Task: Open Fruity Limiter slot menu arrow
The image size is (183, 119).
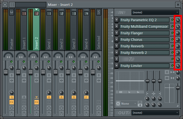Action: pyautogui.click(x=116, y=66)
